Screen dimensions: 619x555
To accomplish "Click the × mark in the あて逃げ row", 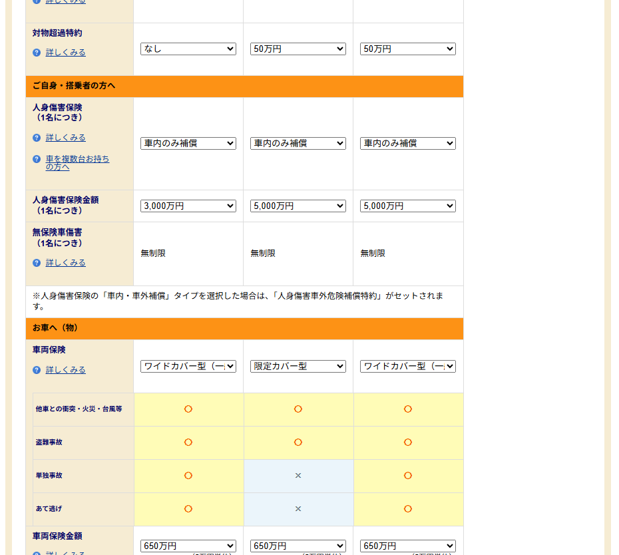I will [x=298, y=509].
